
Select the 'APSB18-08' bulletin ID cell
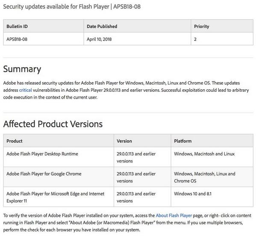44,39
